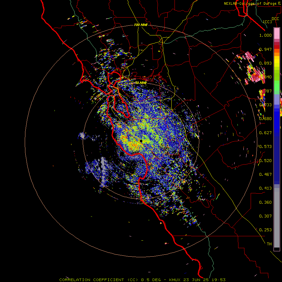Pick the dark red segment of the color scale
282x282 pixels.
coord(277,47)
